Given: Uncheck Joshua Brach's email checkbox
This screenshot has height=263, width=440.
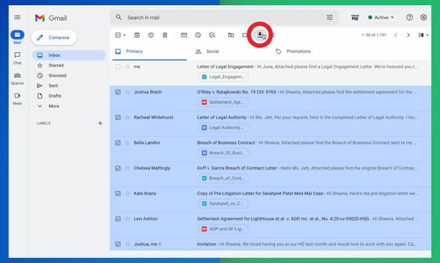Looking at the screenshot, I should pyautogui.click(x=118, y=92).
